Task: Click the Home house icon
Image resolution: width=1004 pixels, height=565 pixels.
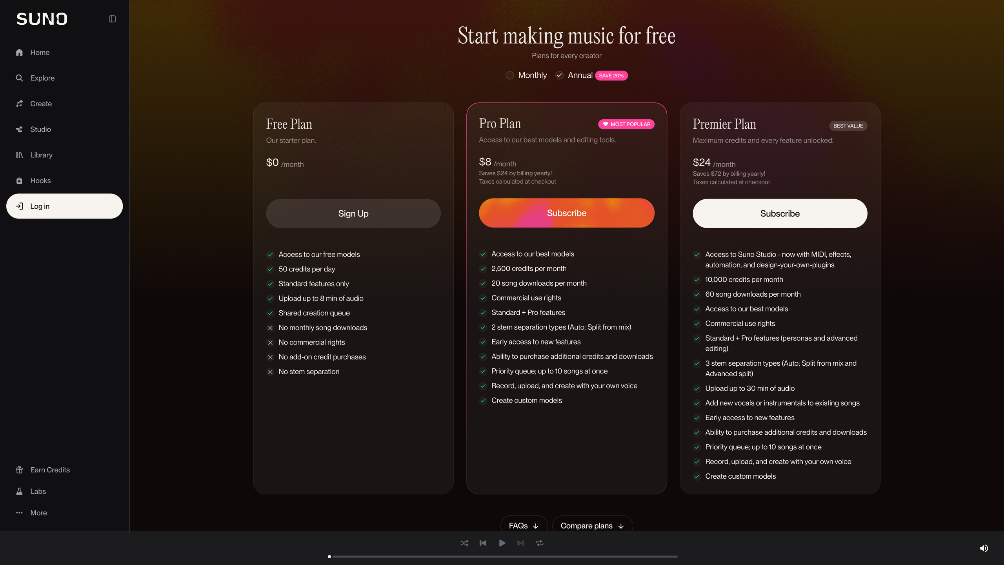Action: tap(19, 52)
